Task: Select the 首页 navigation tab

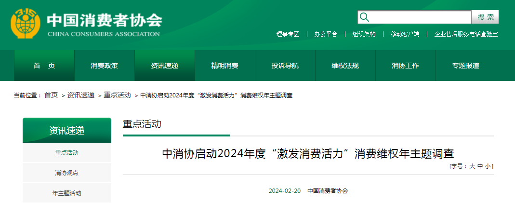Action: (44, 66)
